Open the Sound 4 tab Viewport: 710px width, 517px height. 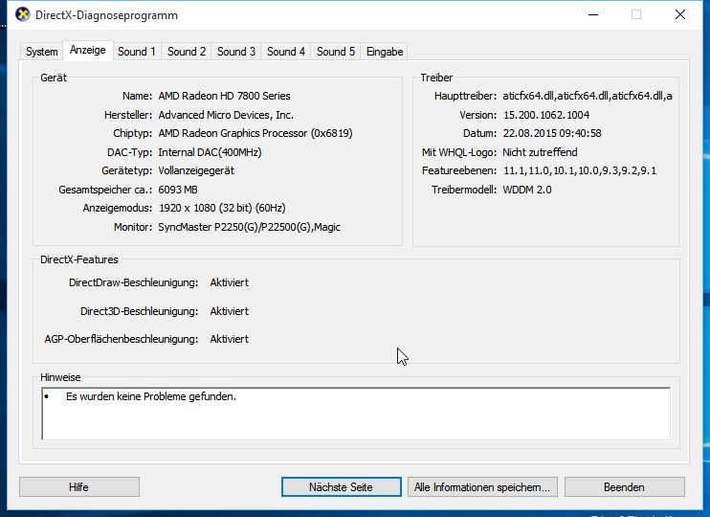point(286,52)
